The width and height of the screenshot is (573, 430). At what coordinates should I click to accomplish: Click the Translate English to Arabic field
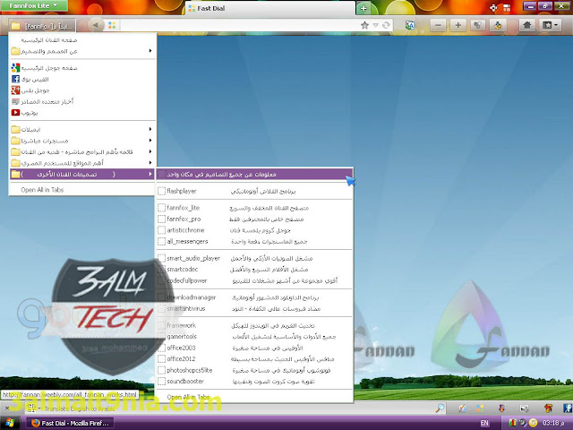(x=234, y=408)
